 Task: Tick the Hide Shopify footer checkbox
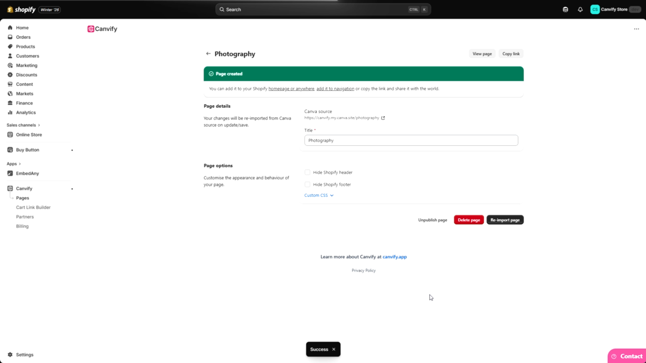(307, 184)
